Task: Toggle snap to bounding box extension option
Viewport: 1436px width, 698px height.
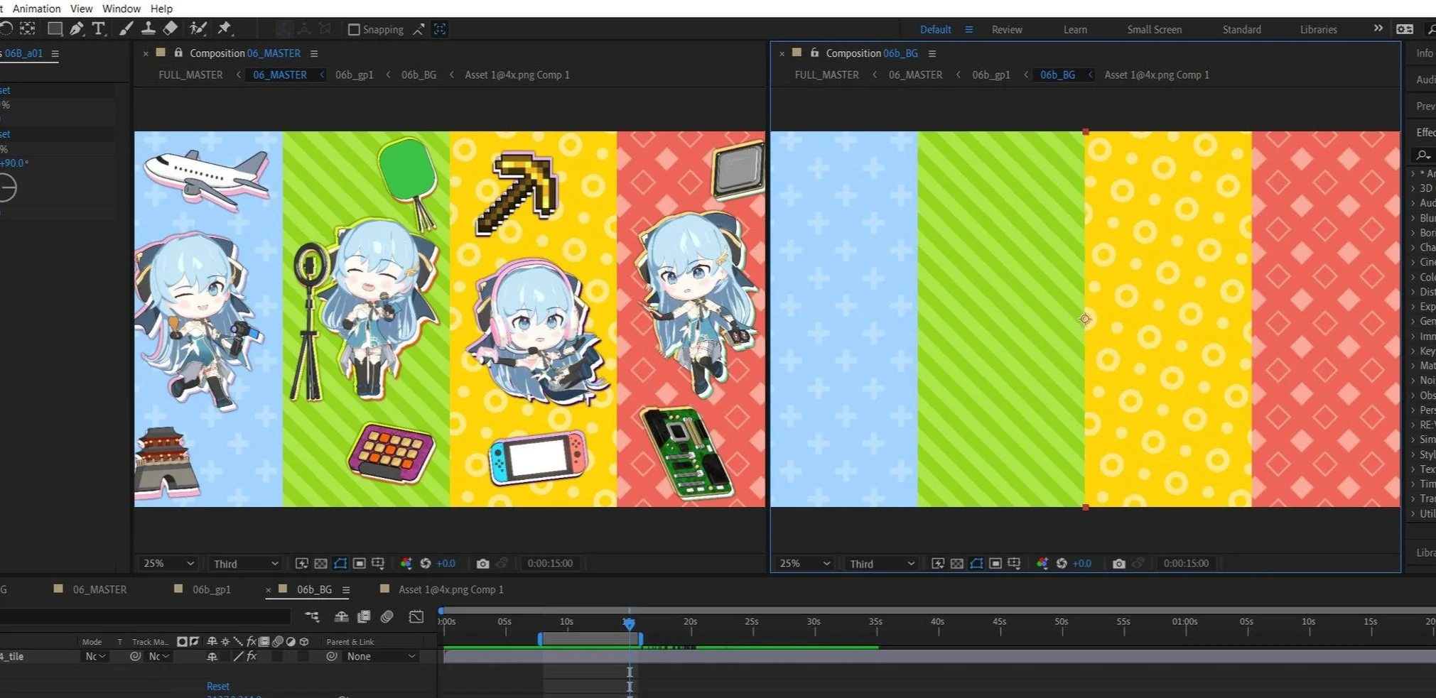Action: [440, 29]
